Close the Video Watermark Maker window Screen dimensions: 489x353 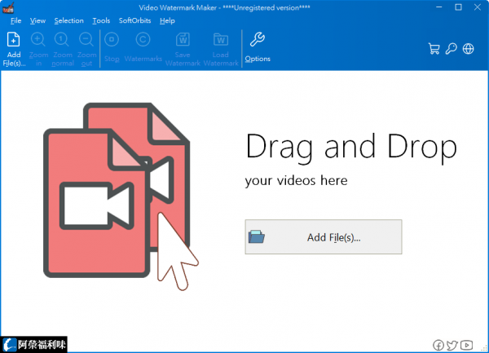point(477,7)
